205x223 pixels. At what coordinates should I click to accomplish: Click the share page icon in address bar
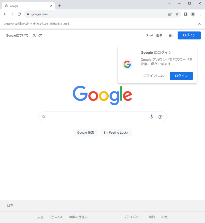pos(170,14)
